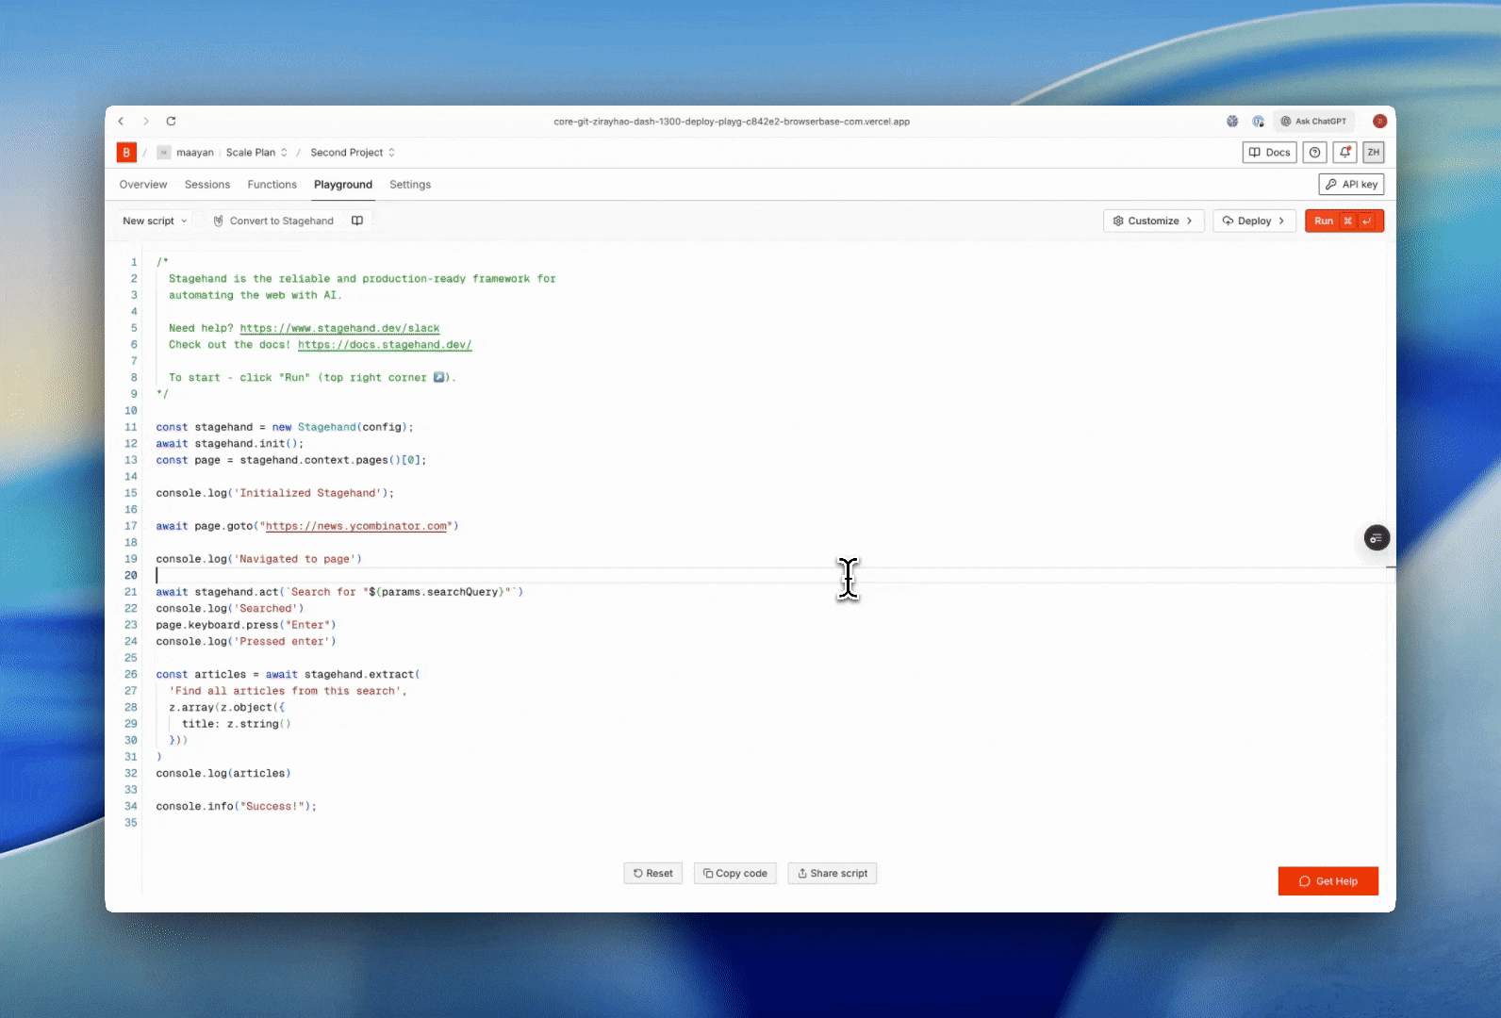Click Convert to Stagehand
The image size is (1501, 1018).
coord(273,221)
